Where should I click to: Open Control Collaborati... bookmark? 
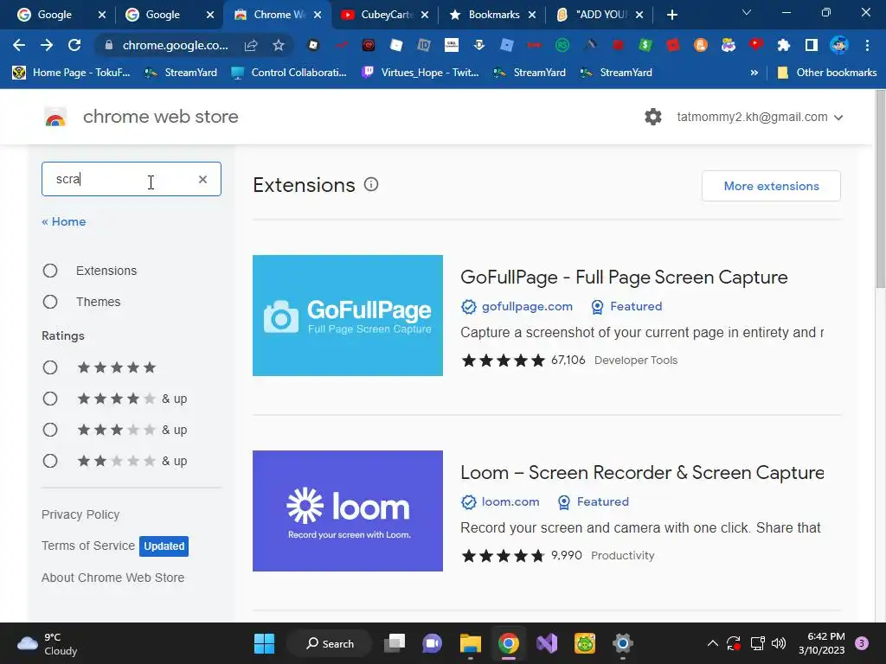289,73
